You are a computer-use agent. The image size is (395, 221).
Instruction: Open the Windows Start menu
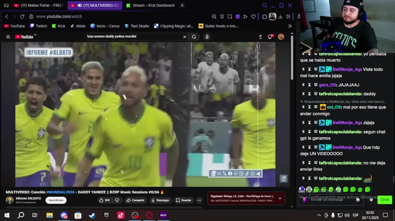(7, 215)
